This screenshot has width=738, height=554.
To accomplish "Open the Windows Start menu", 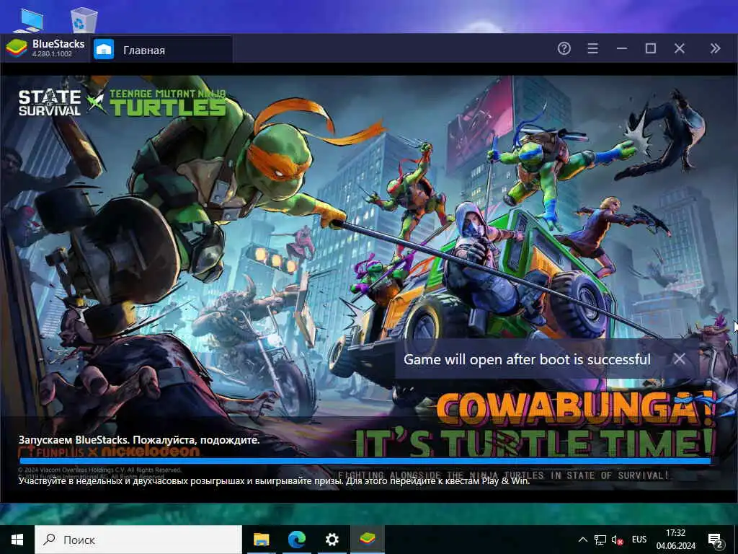I will [17, 540].
